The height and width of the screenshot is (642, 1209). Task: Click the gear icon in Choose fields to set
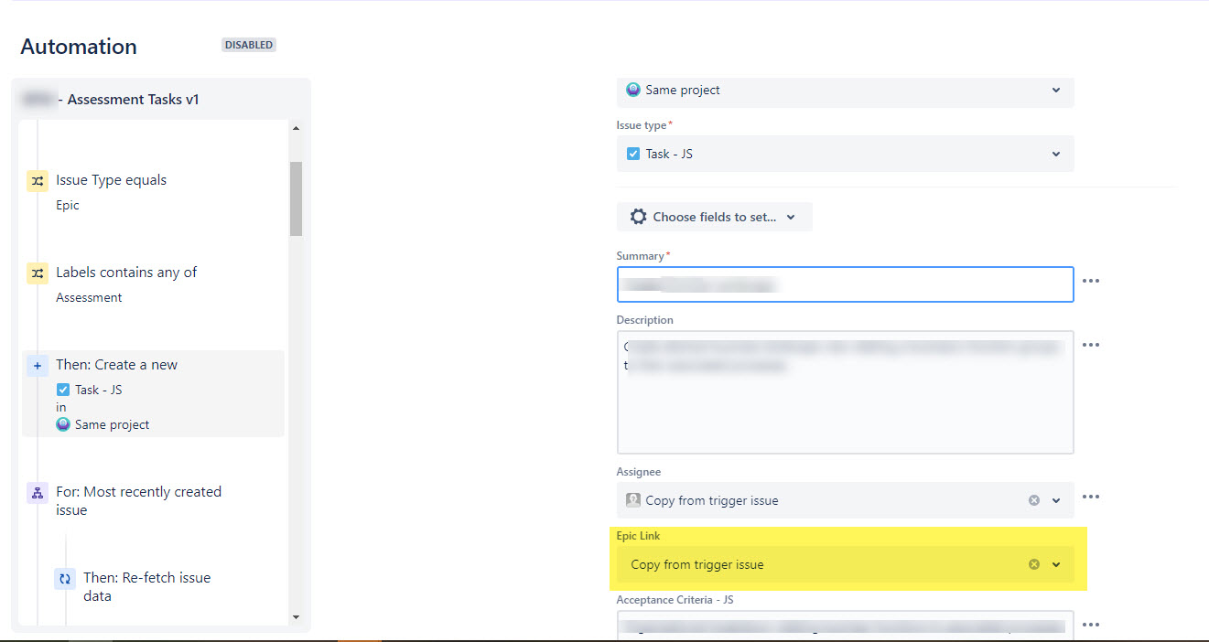[639, 217]
